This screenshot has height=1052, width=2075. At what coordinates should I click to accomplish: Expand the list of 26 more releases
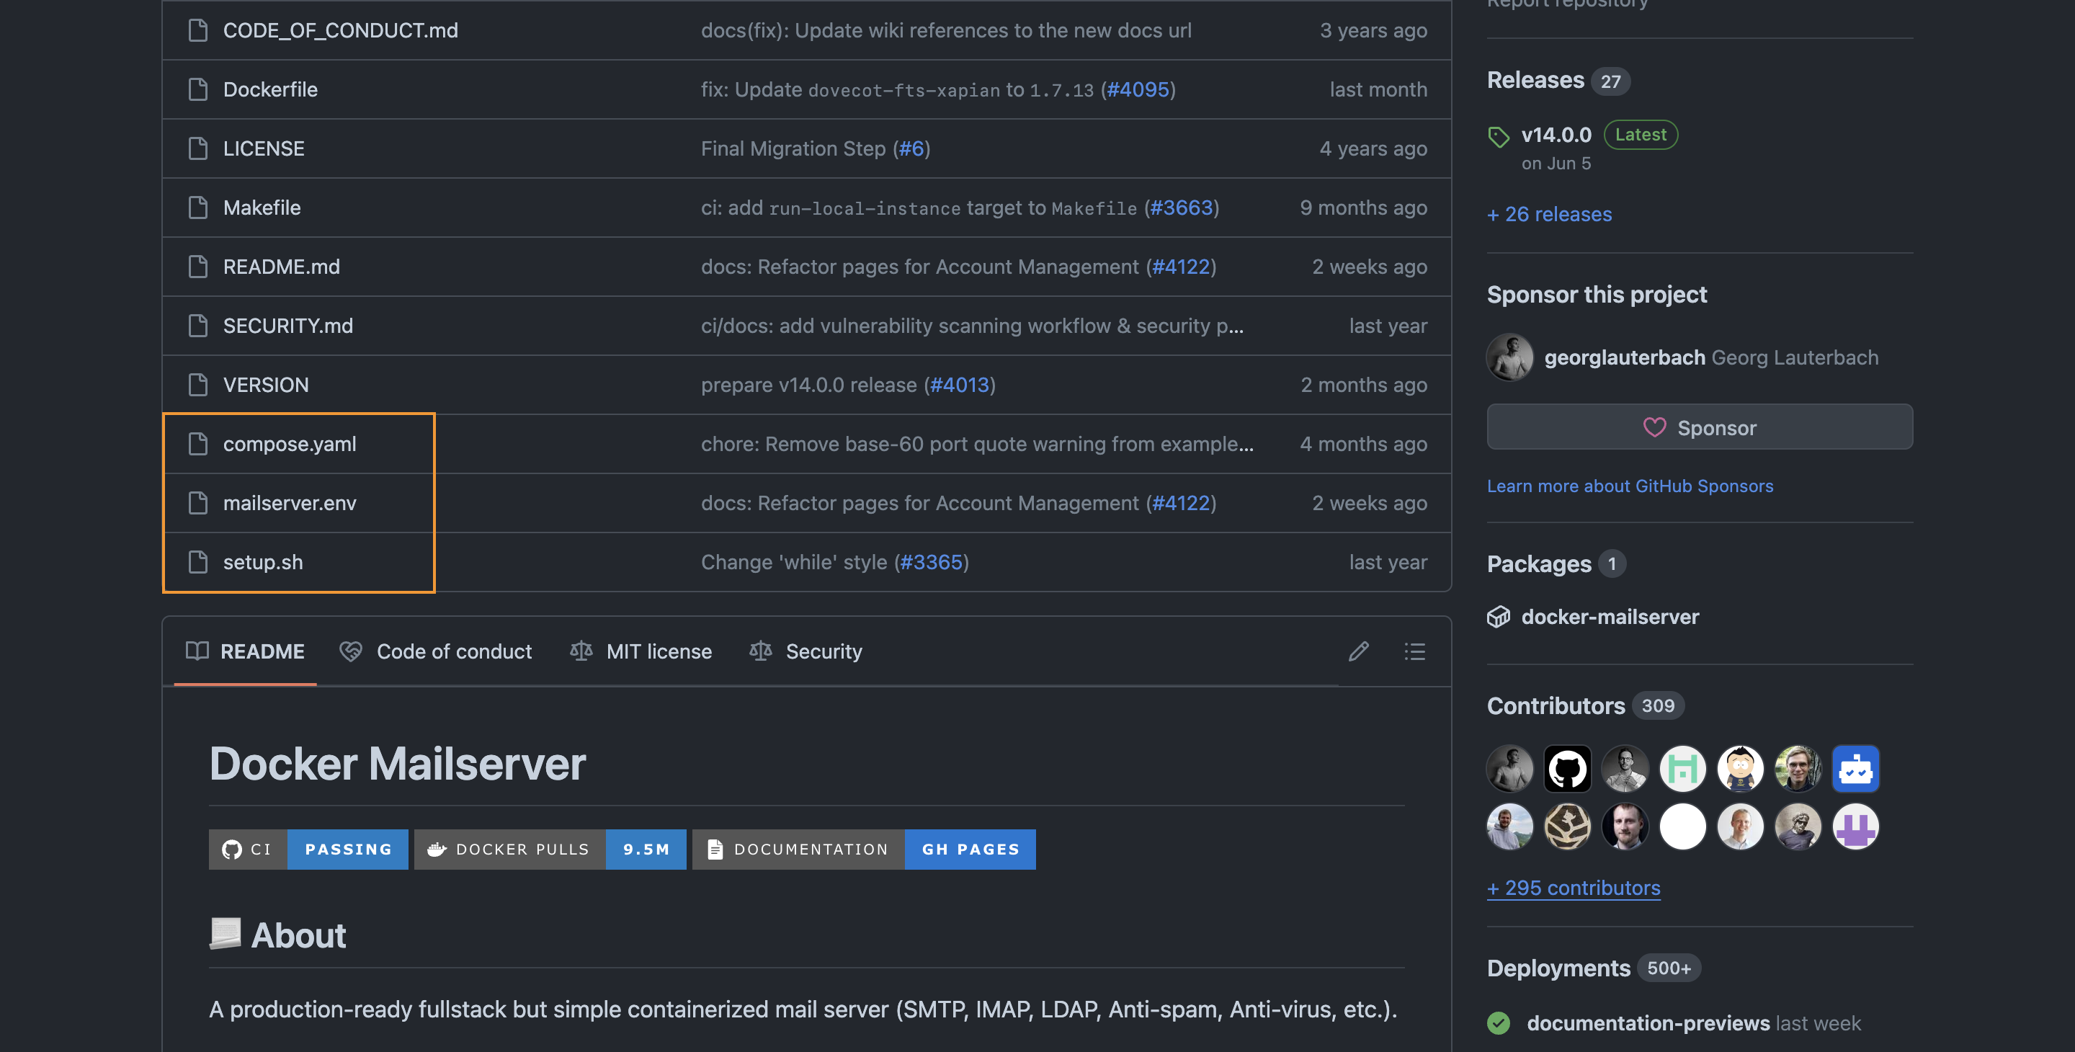point(1548,214)
